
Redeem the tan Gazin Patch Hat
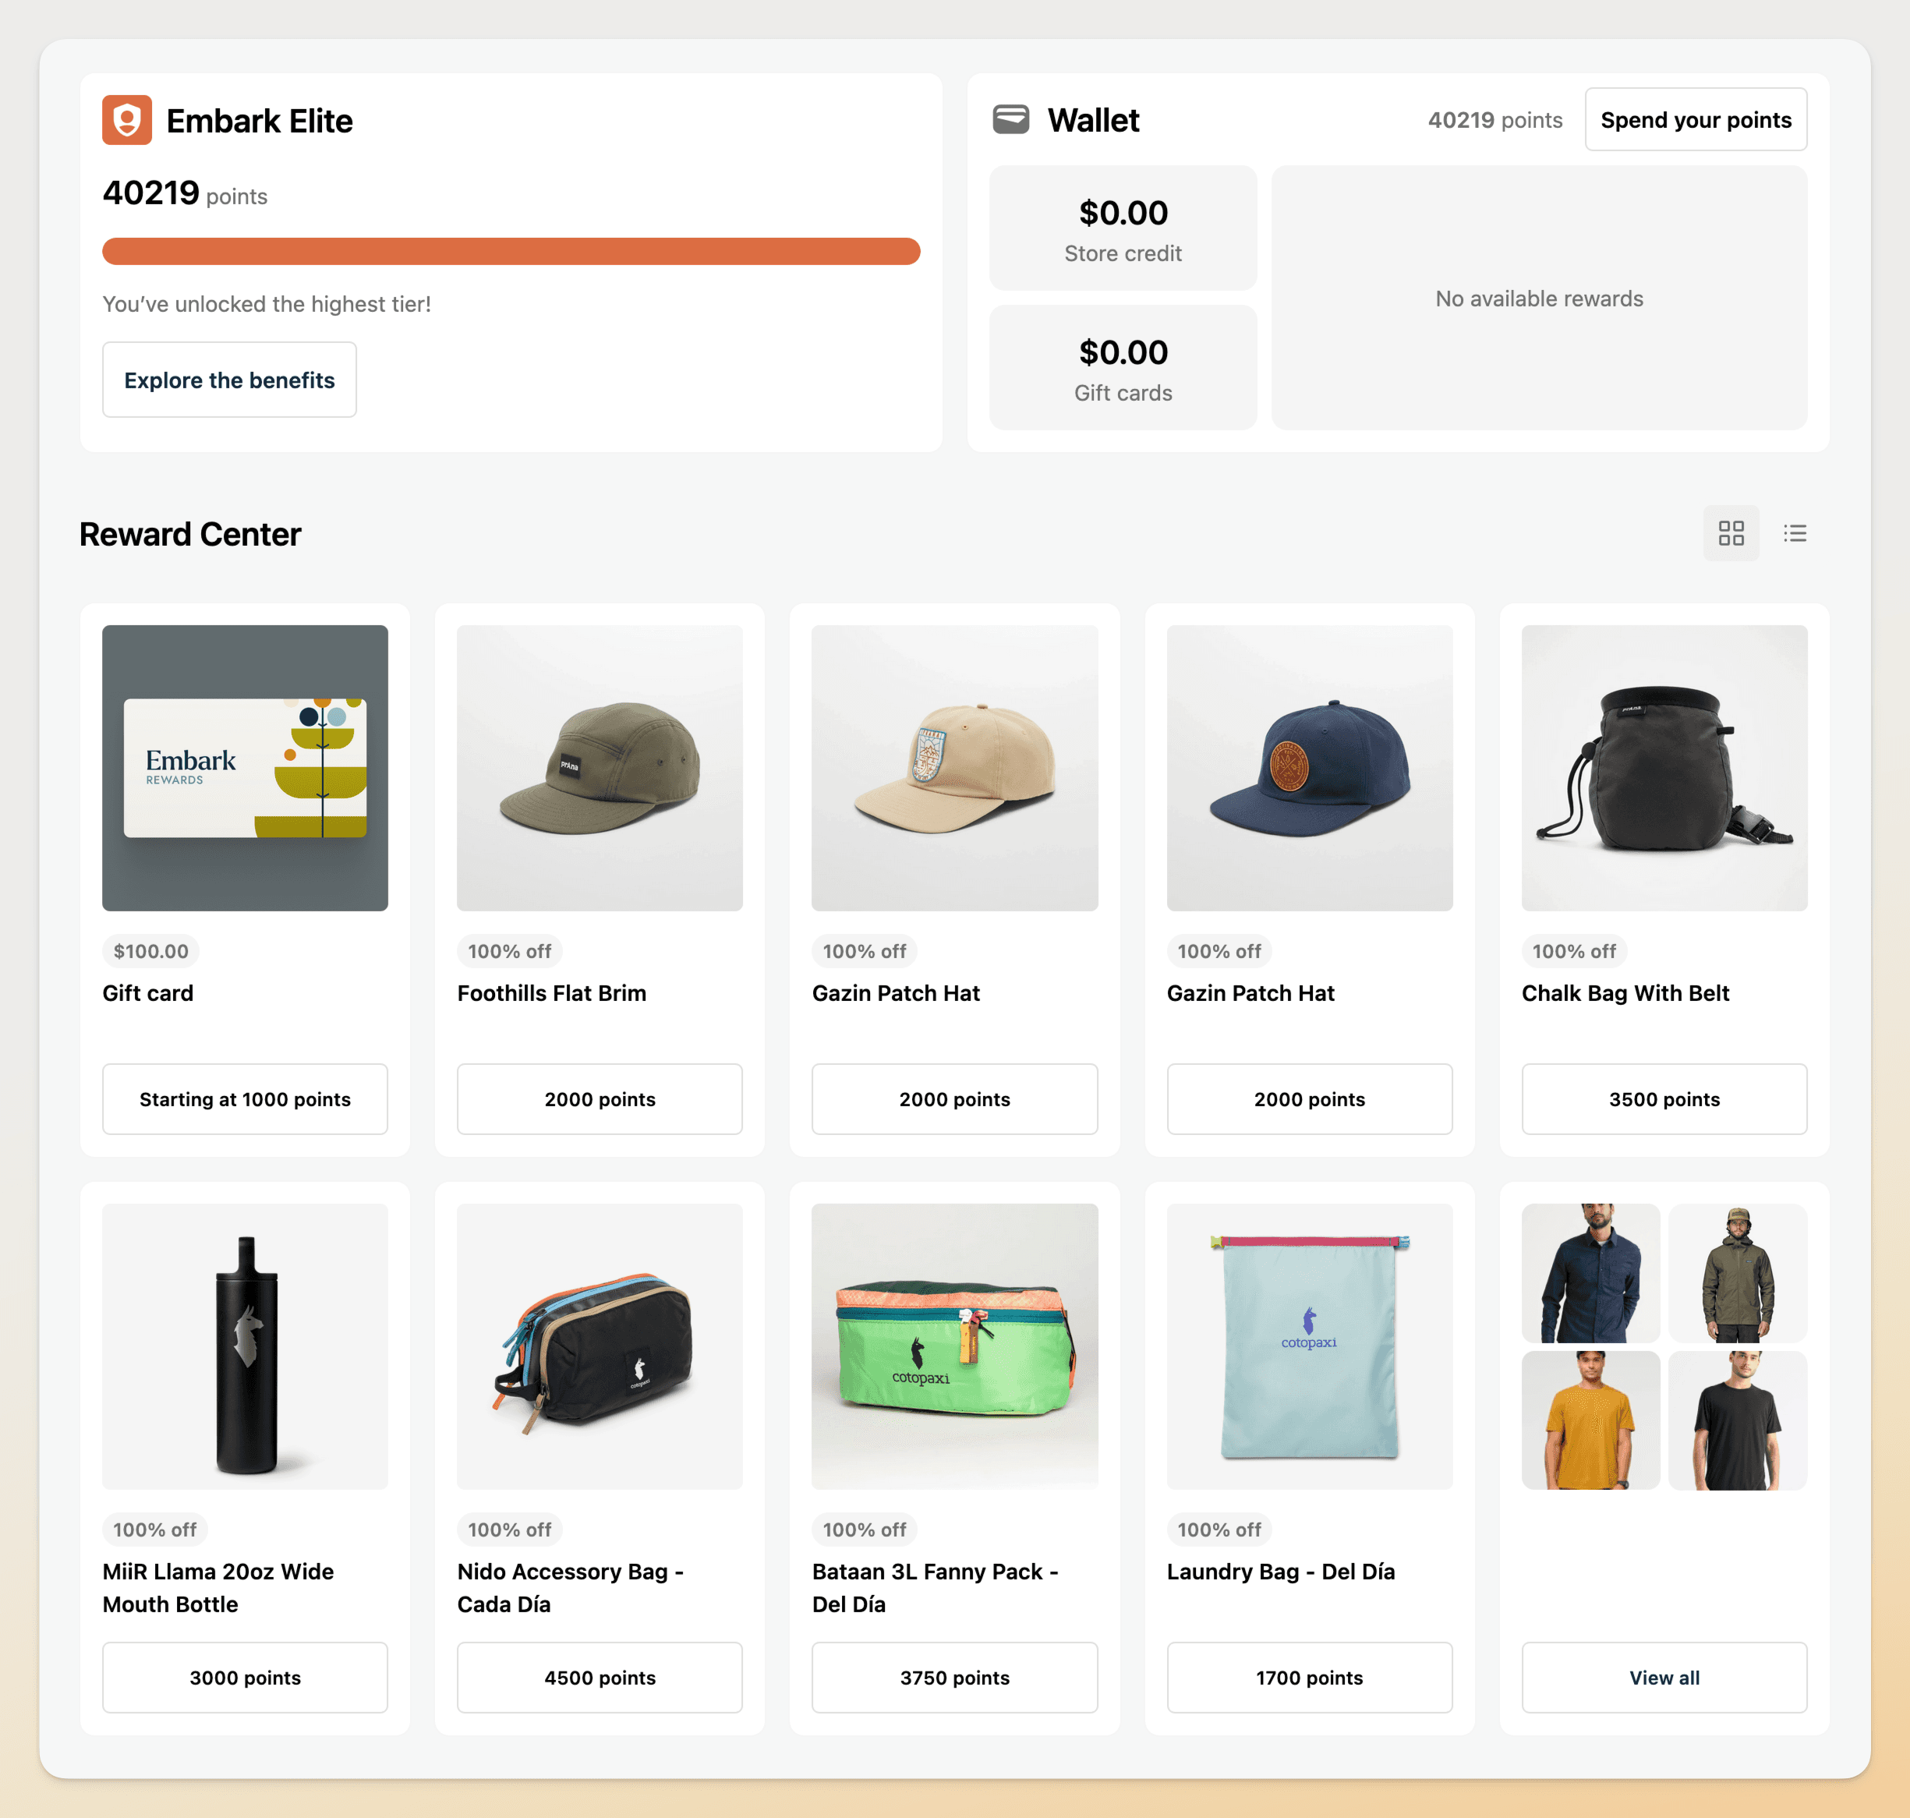[953, 1099]
